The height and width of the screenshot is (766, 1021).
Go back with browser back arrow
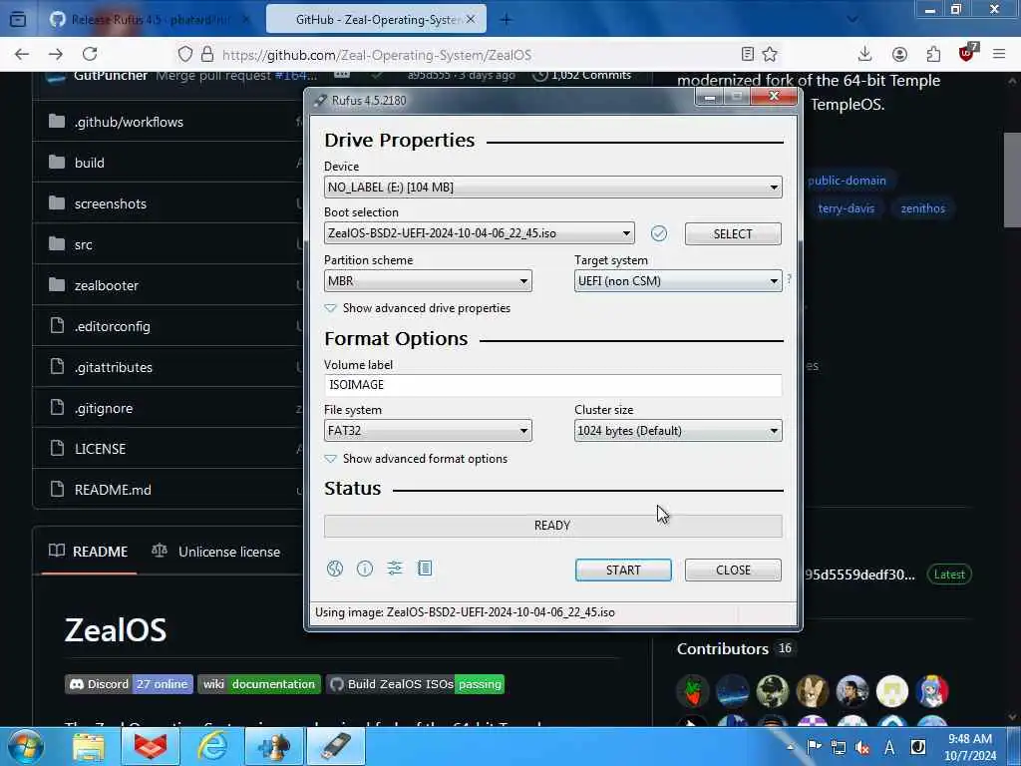point(22,54)
